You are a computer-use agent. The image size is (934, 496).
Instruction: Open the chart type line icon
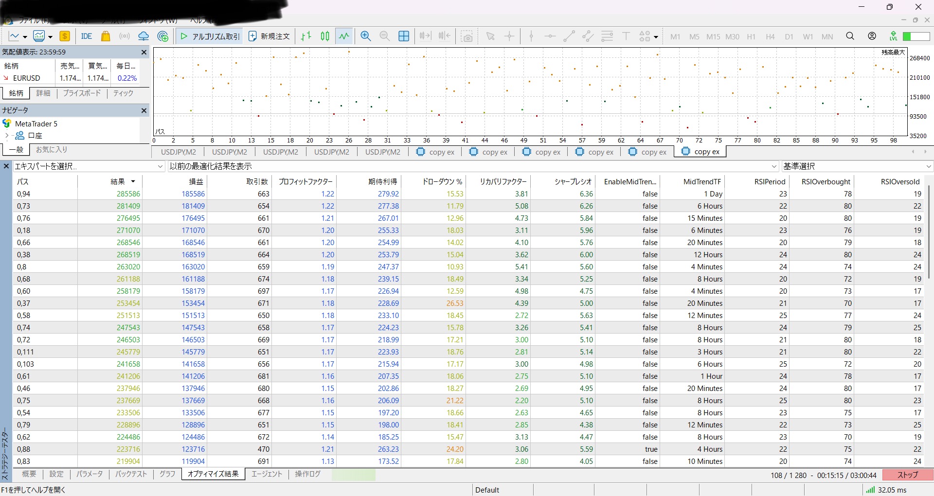14,36
